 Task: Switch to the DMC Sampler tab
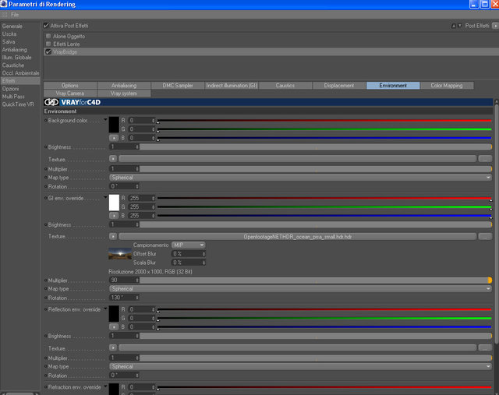point(178,85)
